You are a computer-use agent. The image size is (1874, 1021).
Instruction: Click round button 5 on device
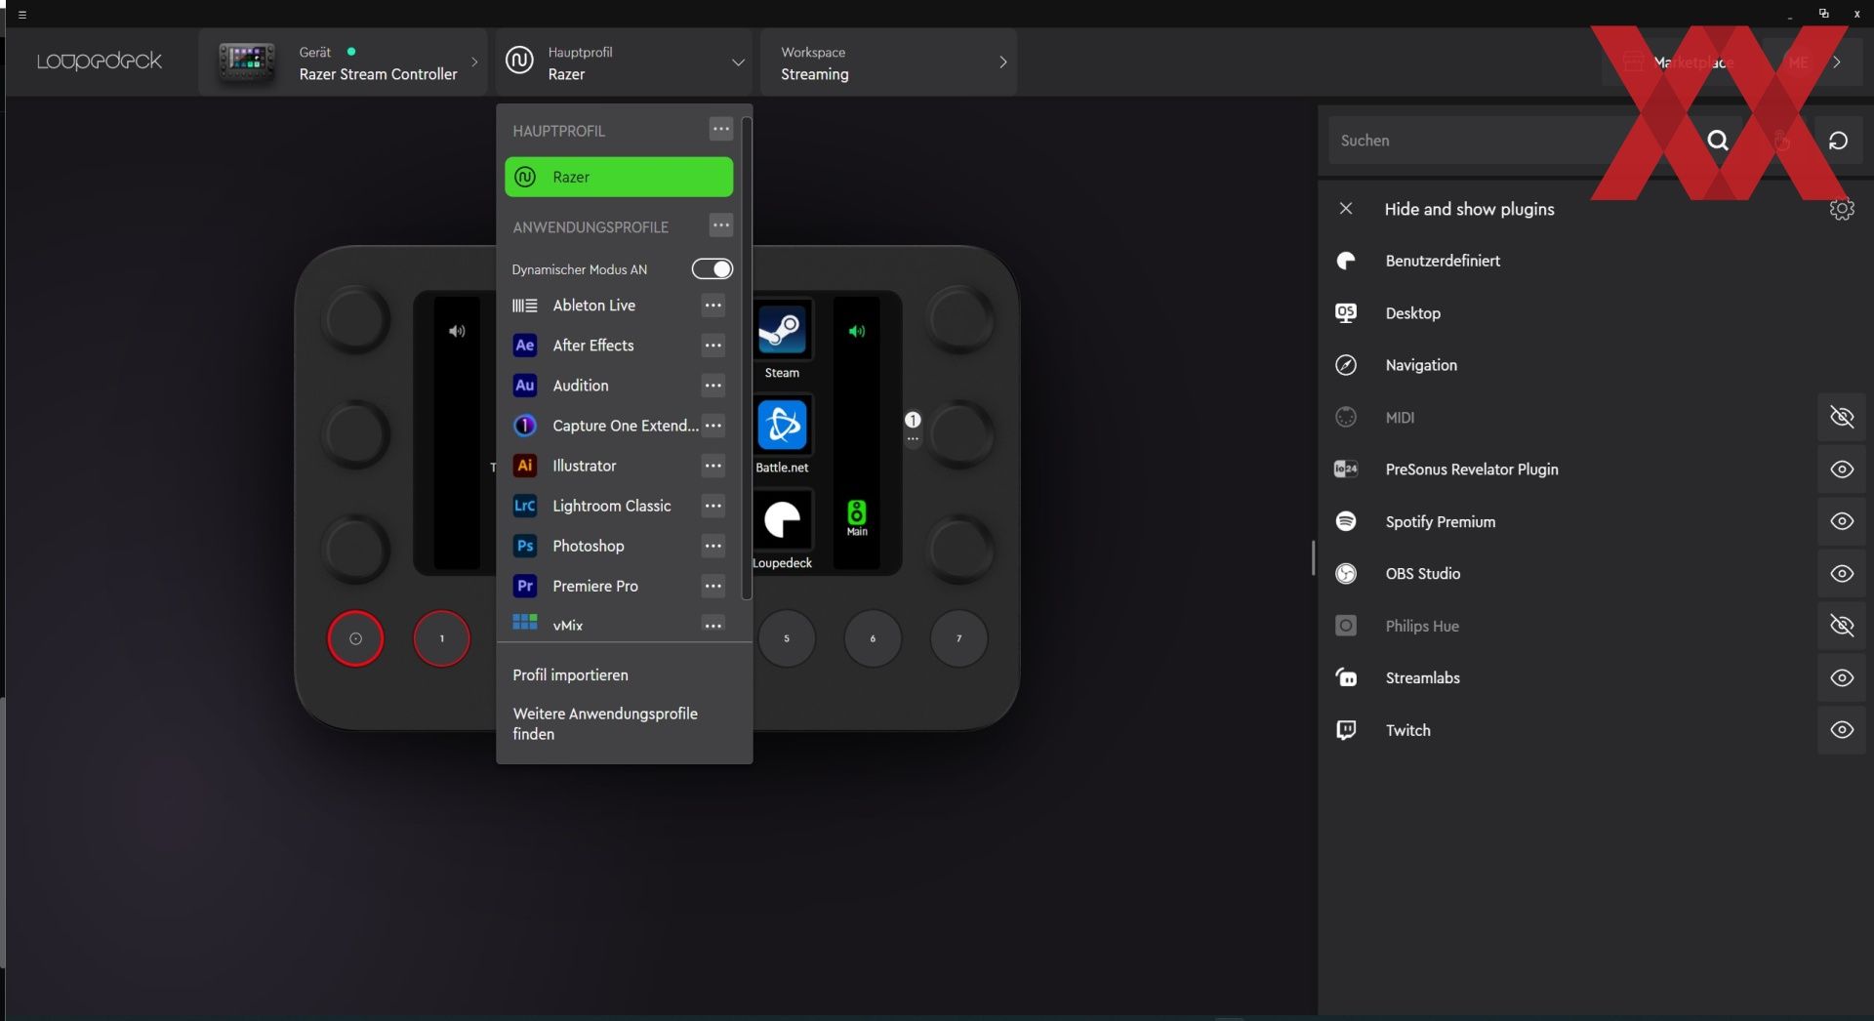coord(787,638)
